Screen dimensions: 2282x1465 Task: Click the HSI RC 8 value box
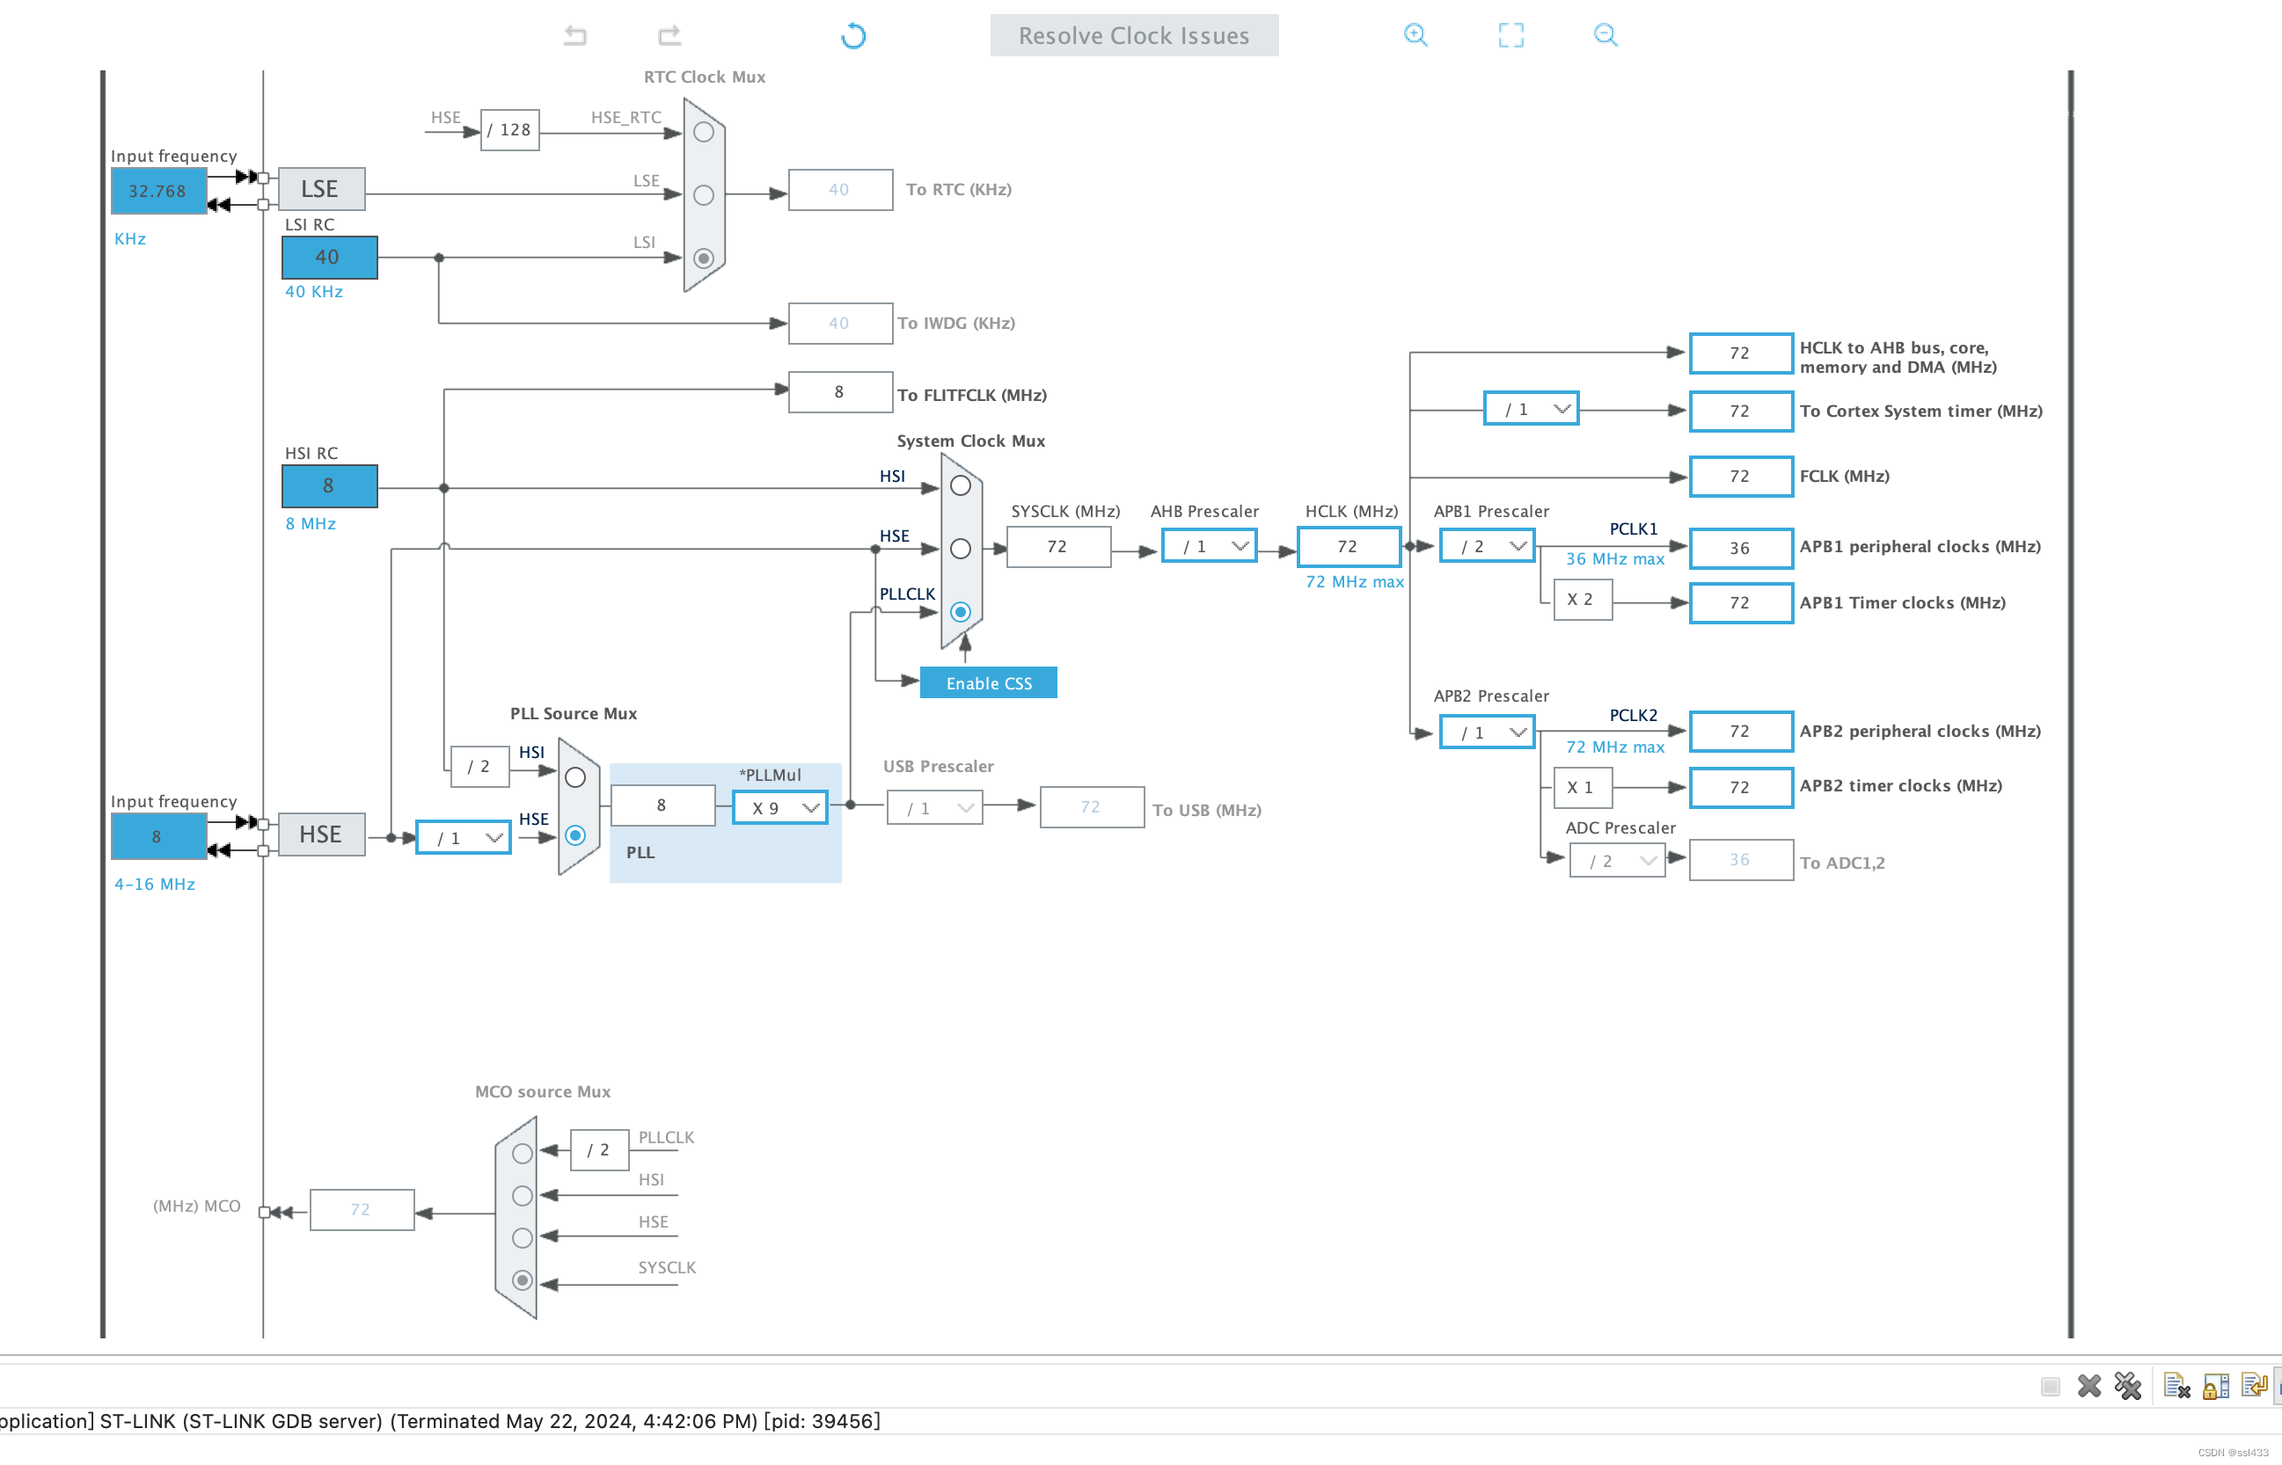tap(329, 485)
